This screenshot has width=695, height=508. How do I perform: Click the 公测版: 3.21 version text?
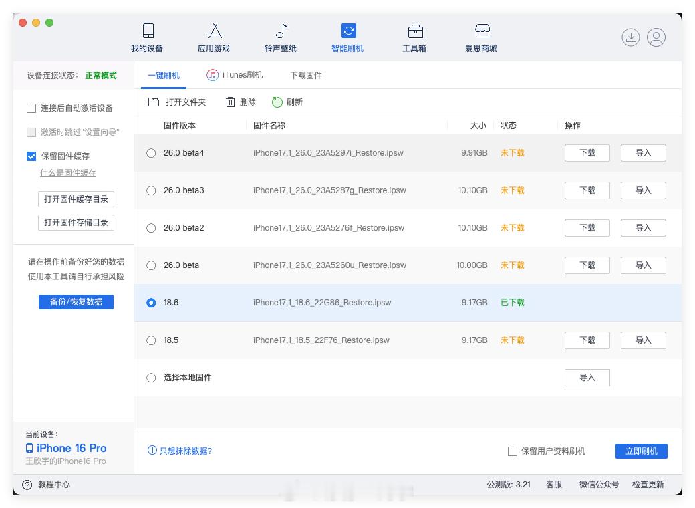pos(509,485)
